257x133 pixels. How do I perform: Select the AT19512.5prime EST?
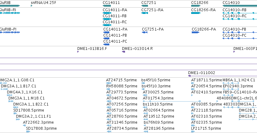145,119
